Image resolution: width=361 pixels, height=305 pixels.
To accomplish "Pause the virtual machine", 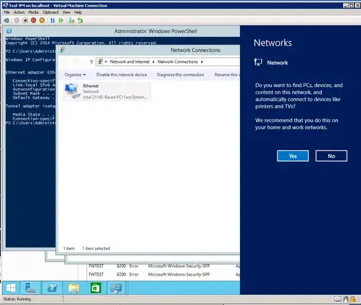I will pyautogui.click(x=53, y=21).
